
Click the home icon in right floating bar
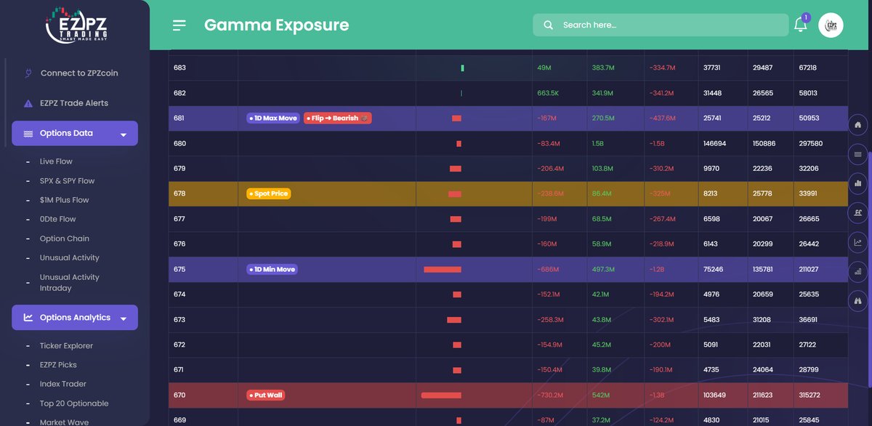858,124
